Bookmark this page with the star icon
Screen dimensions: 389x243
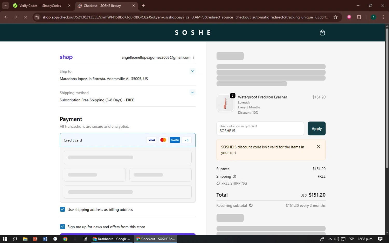point(336,17)
